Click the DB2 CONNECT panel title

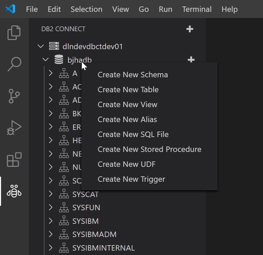point(63,29)
